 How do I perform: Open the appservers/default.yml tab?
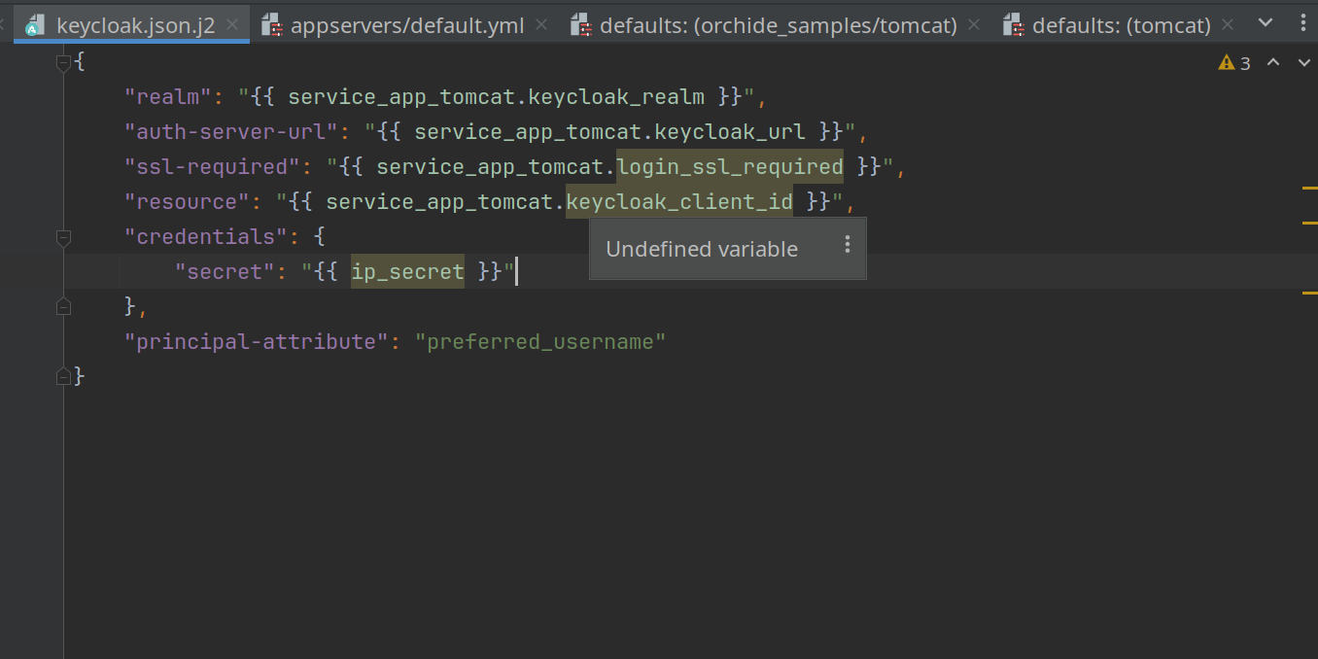[x=407, y=25]
